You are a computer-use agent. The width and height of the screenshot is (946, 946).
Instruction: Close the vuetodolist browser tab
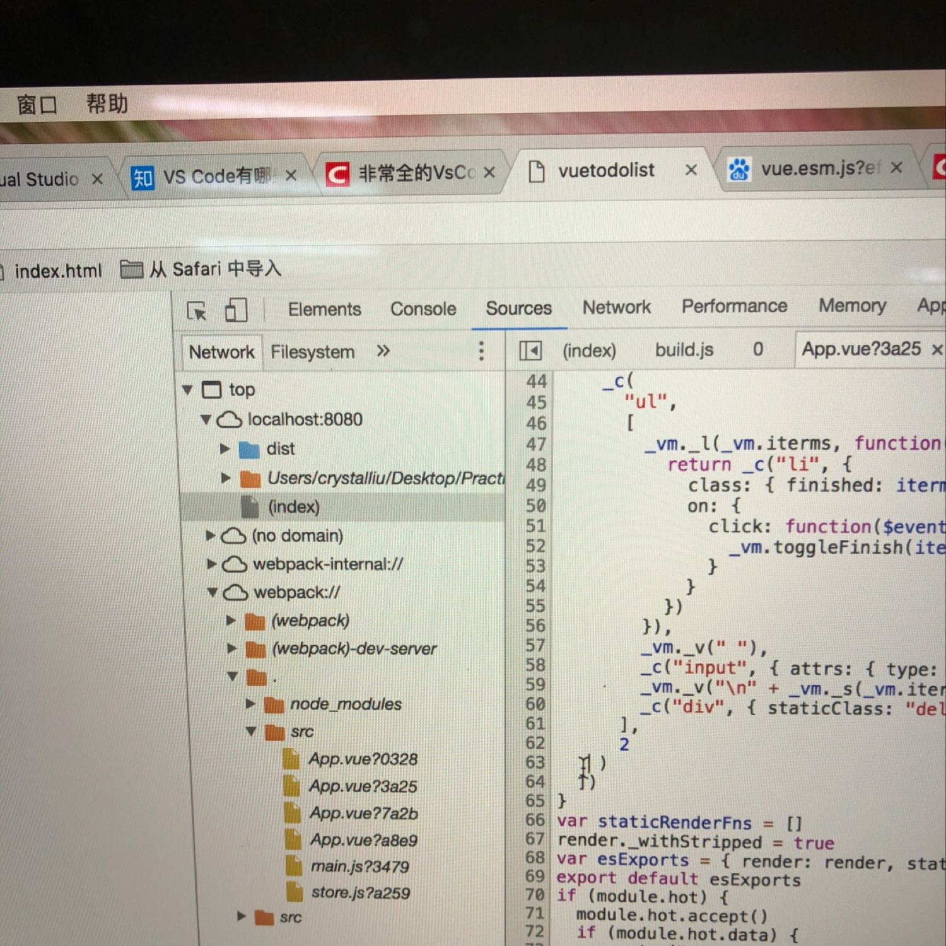click(691, 170)
